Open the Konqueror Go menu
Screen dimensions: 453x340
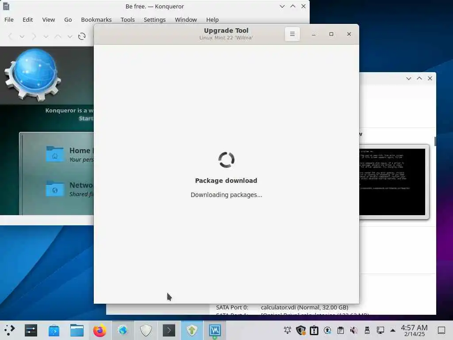point(68,19)
